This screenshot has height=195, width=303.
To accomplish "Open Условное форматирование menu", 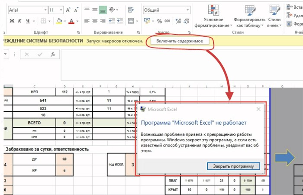I will click(213, 16).
